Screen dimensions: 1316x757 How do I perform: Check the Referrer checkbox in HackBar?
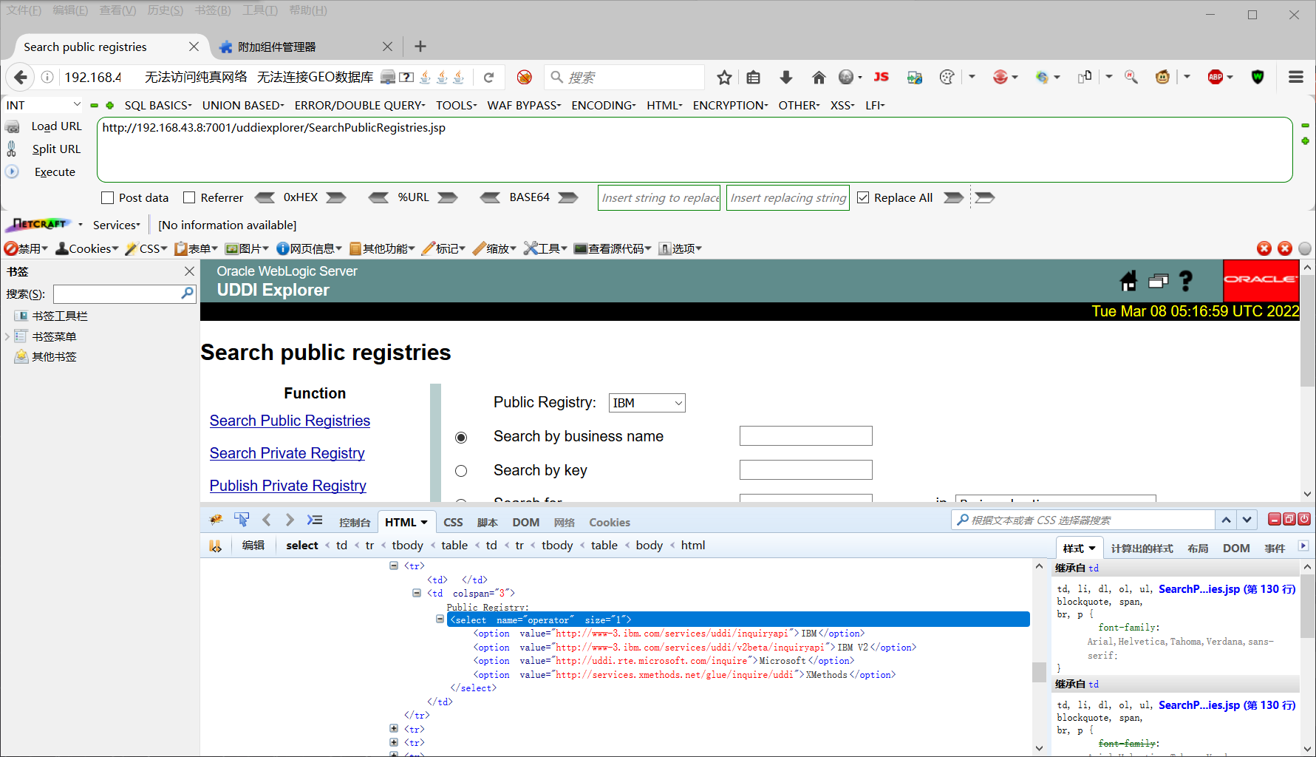[x=190, y=197]
